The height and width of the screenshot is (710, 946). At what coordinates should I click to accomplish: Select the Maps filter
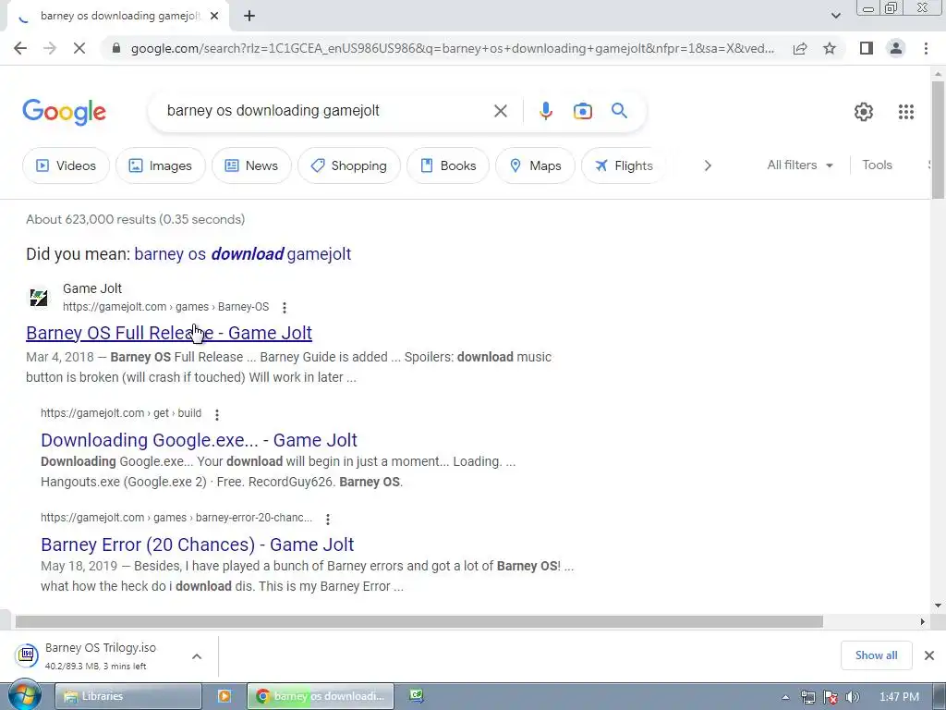(x=535, y=165)
